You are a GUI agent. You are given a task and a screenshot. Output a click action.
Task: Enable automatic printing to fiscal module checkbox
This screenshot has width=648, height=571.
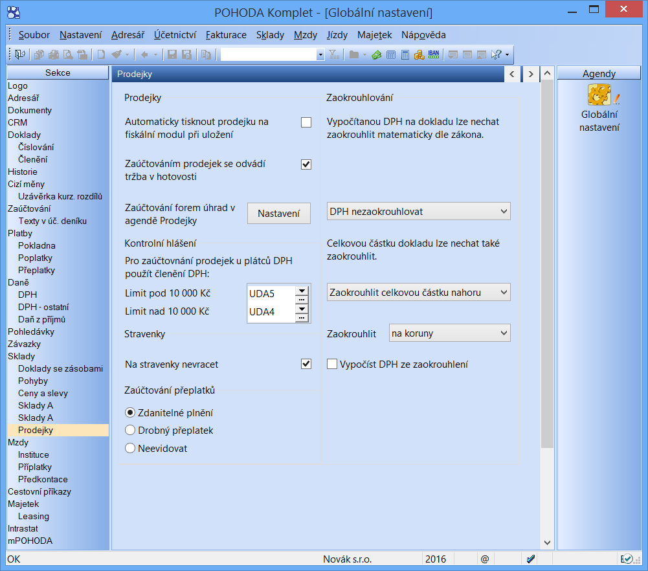pyautogui.click(x=306, y=122)
